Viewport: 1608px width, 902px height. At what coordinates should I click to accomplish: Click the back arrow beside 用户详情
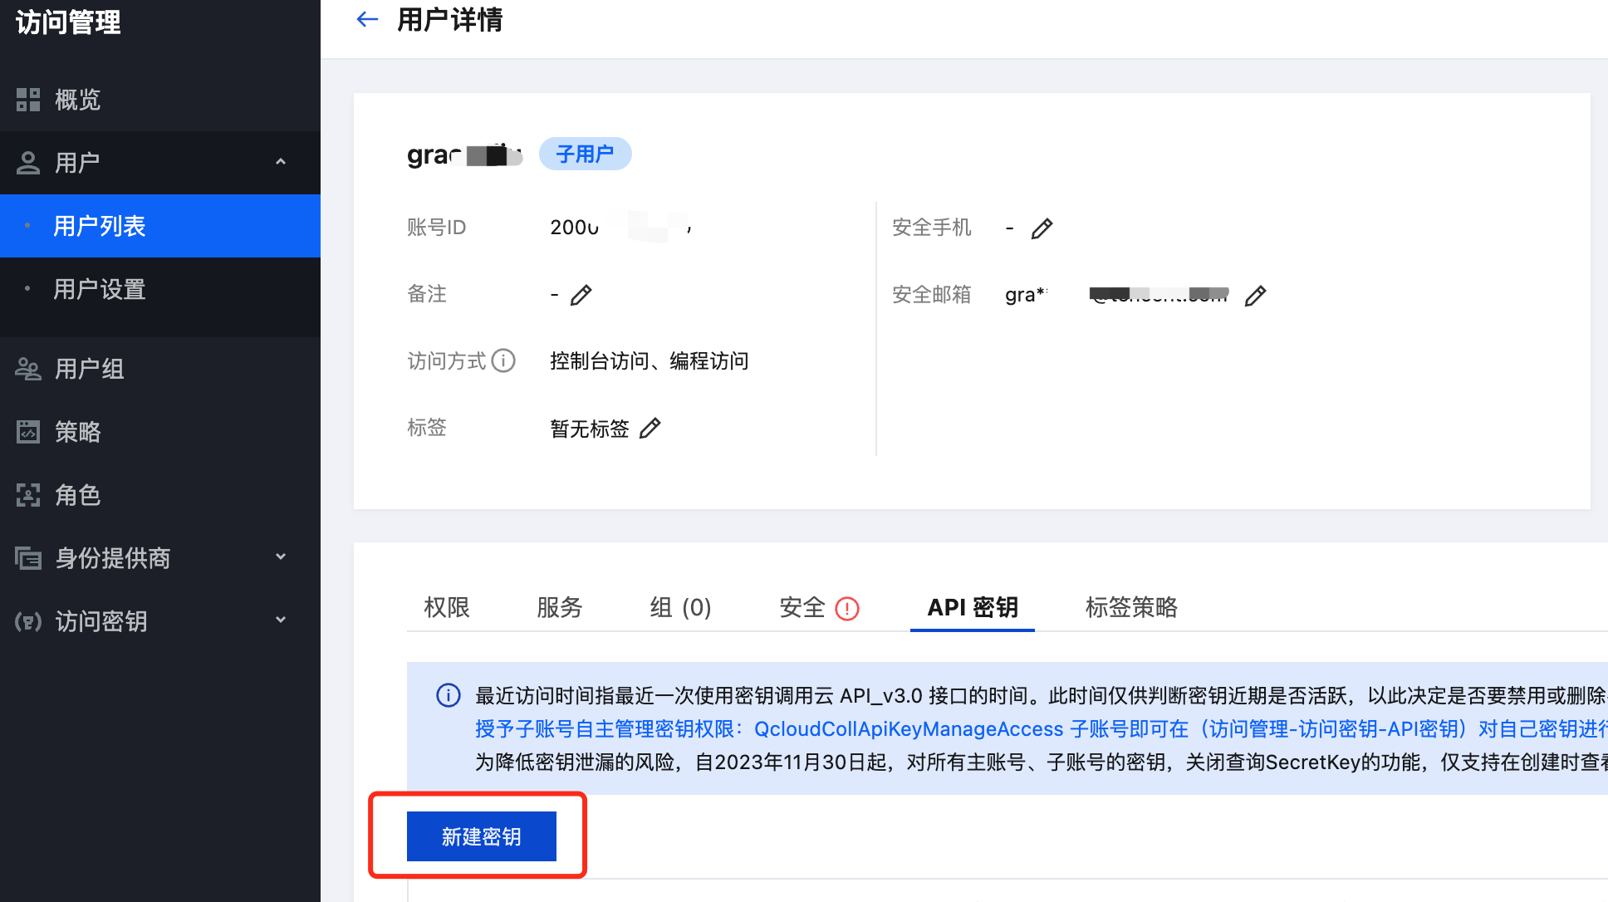[366, 19]
